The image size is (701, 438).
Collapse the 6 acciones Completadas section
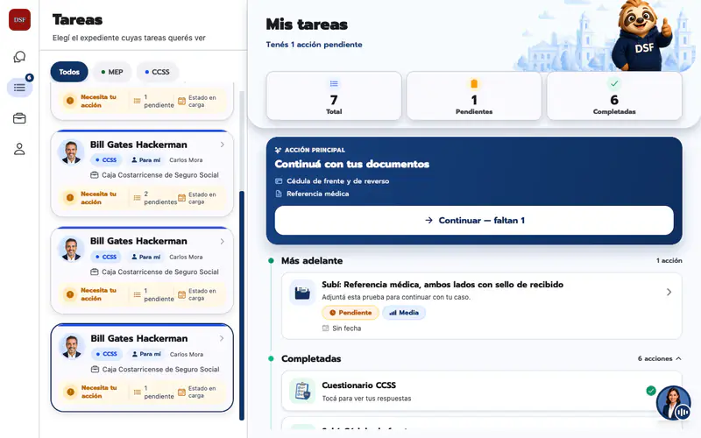660,358
